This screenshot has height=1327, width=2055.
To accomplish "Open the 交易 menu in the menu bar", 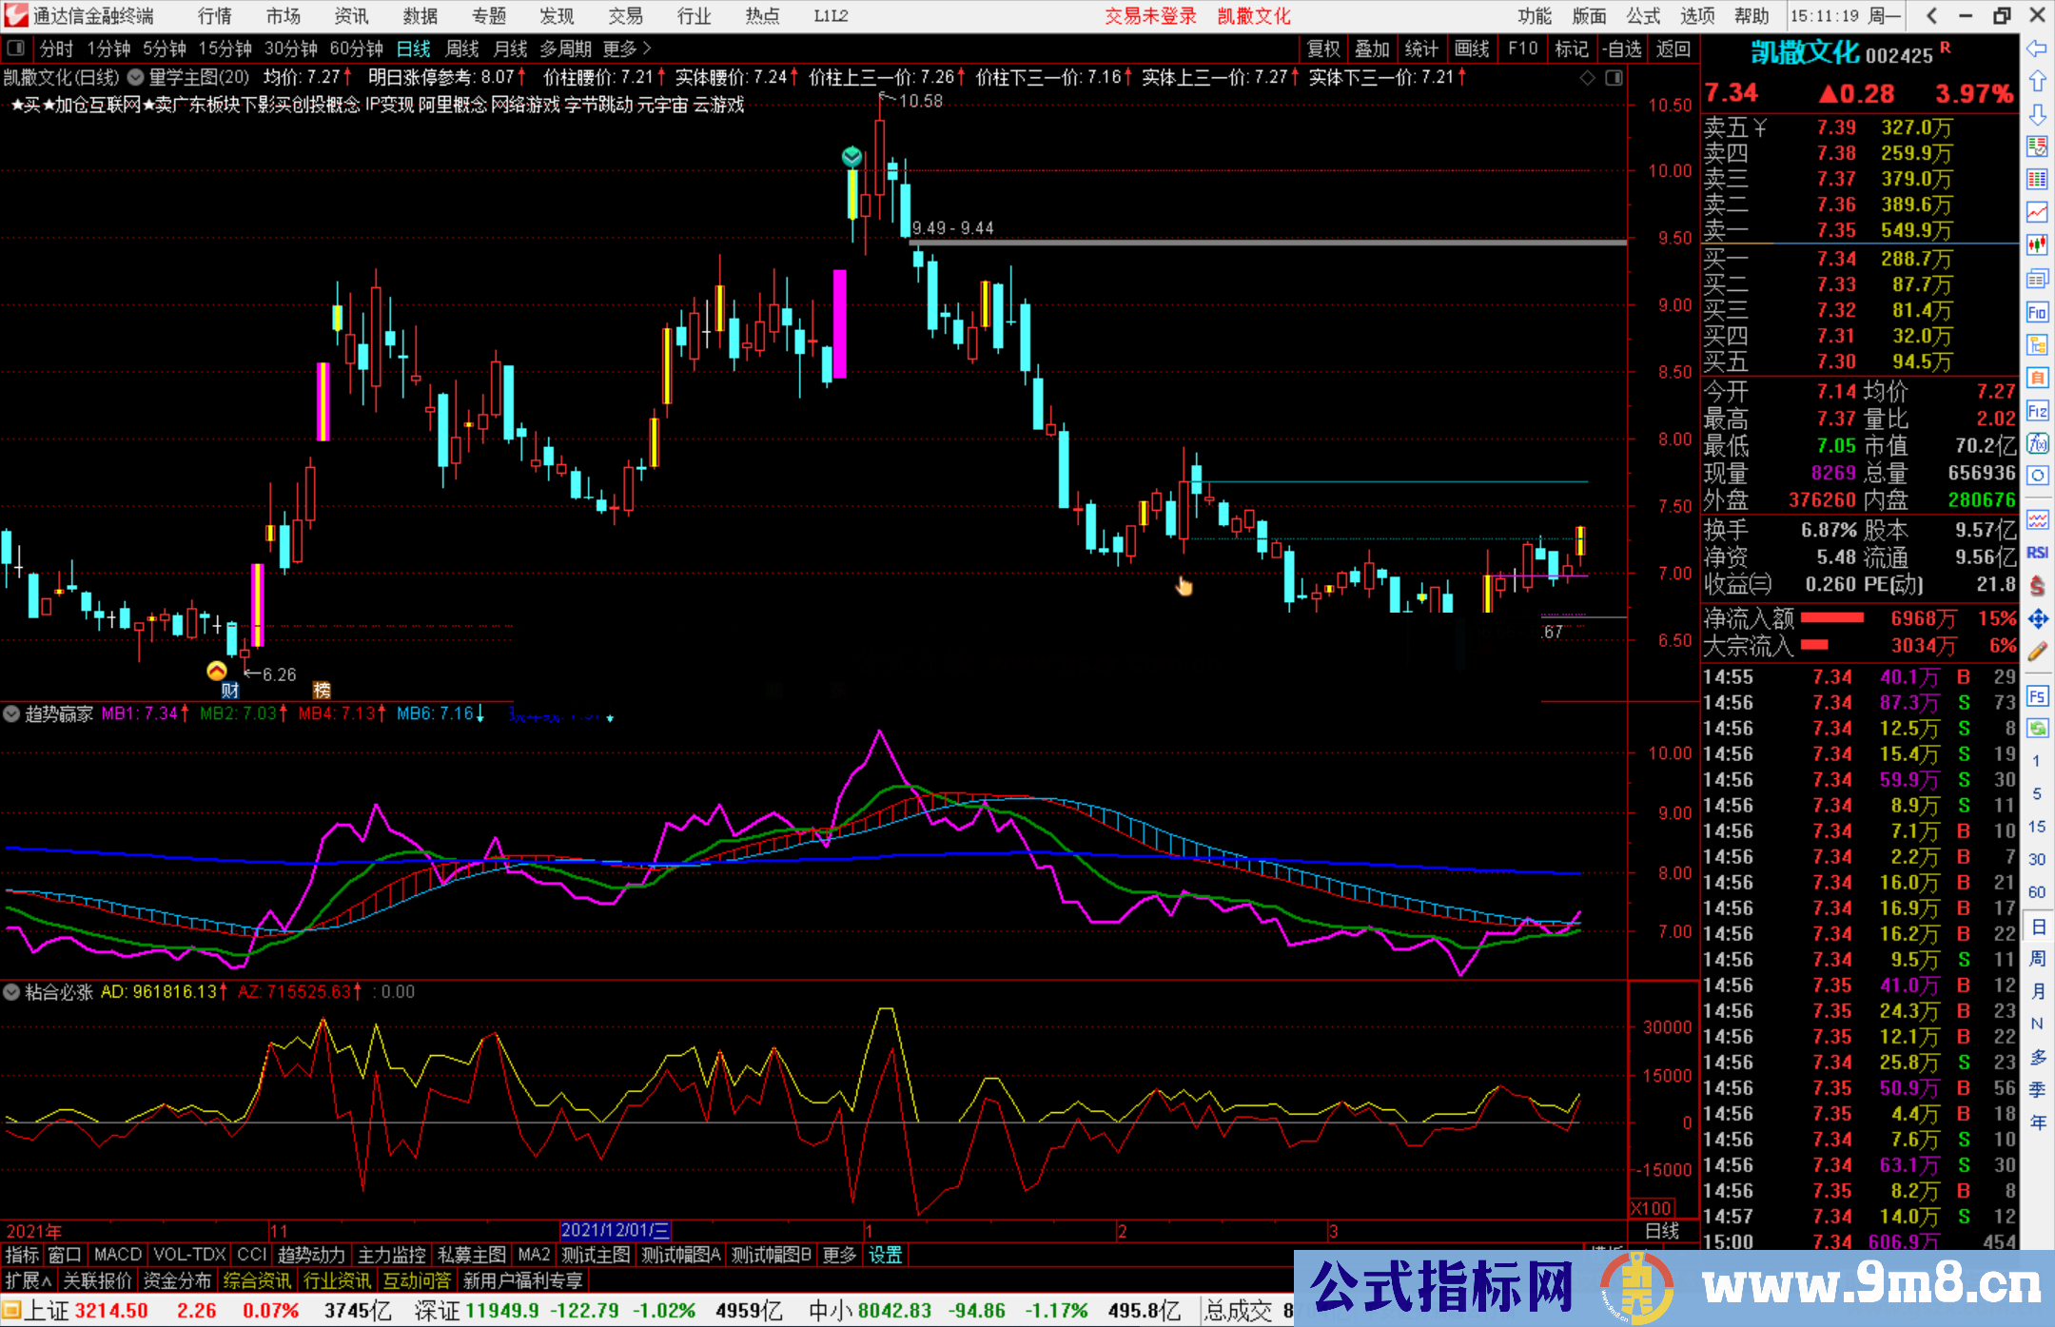I will click(625, 15).
